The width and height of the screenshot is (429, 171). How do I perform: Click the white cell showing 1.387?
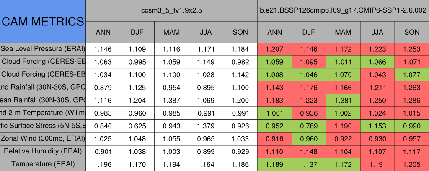[172, 100]
